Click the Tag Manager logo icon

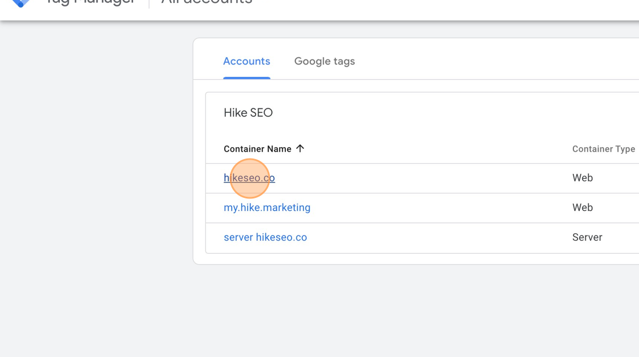21,3
